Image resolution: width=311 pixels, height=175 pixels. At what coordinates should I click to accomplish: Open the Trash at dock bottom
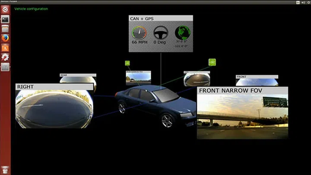tap(5, 169)
